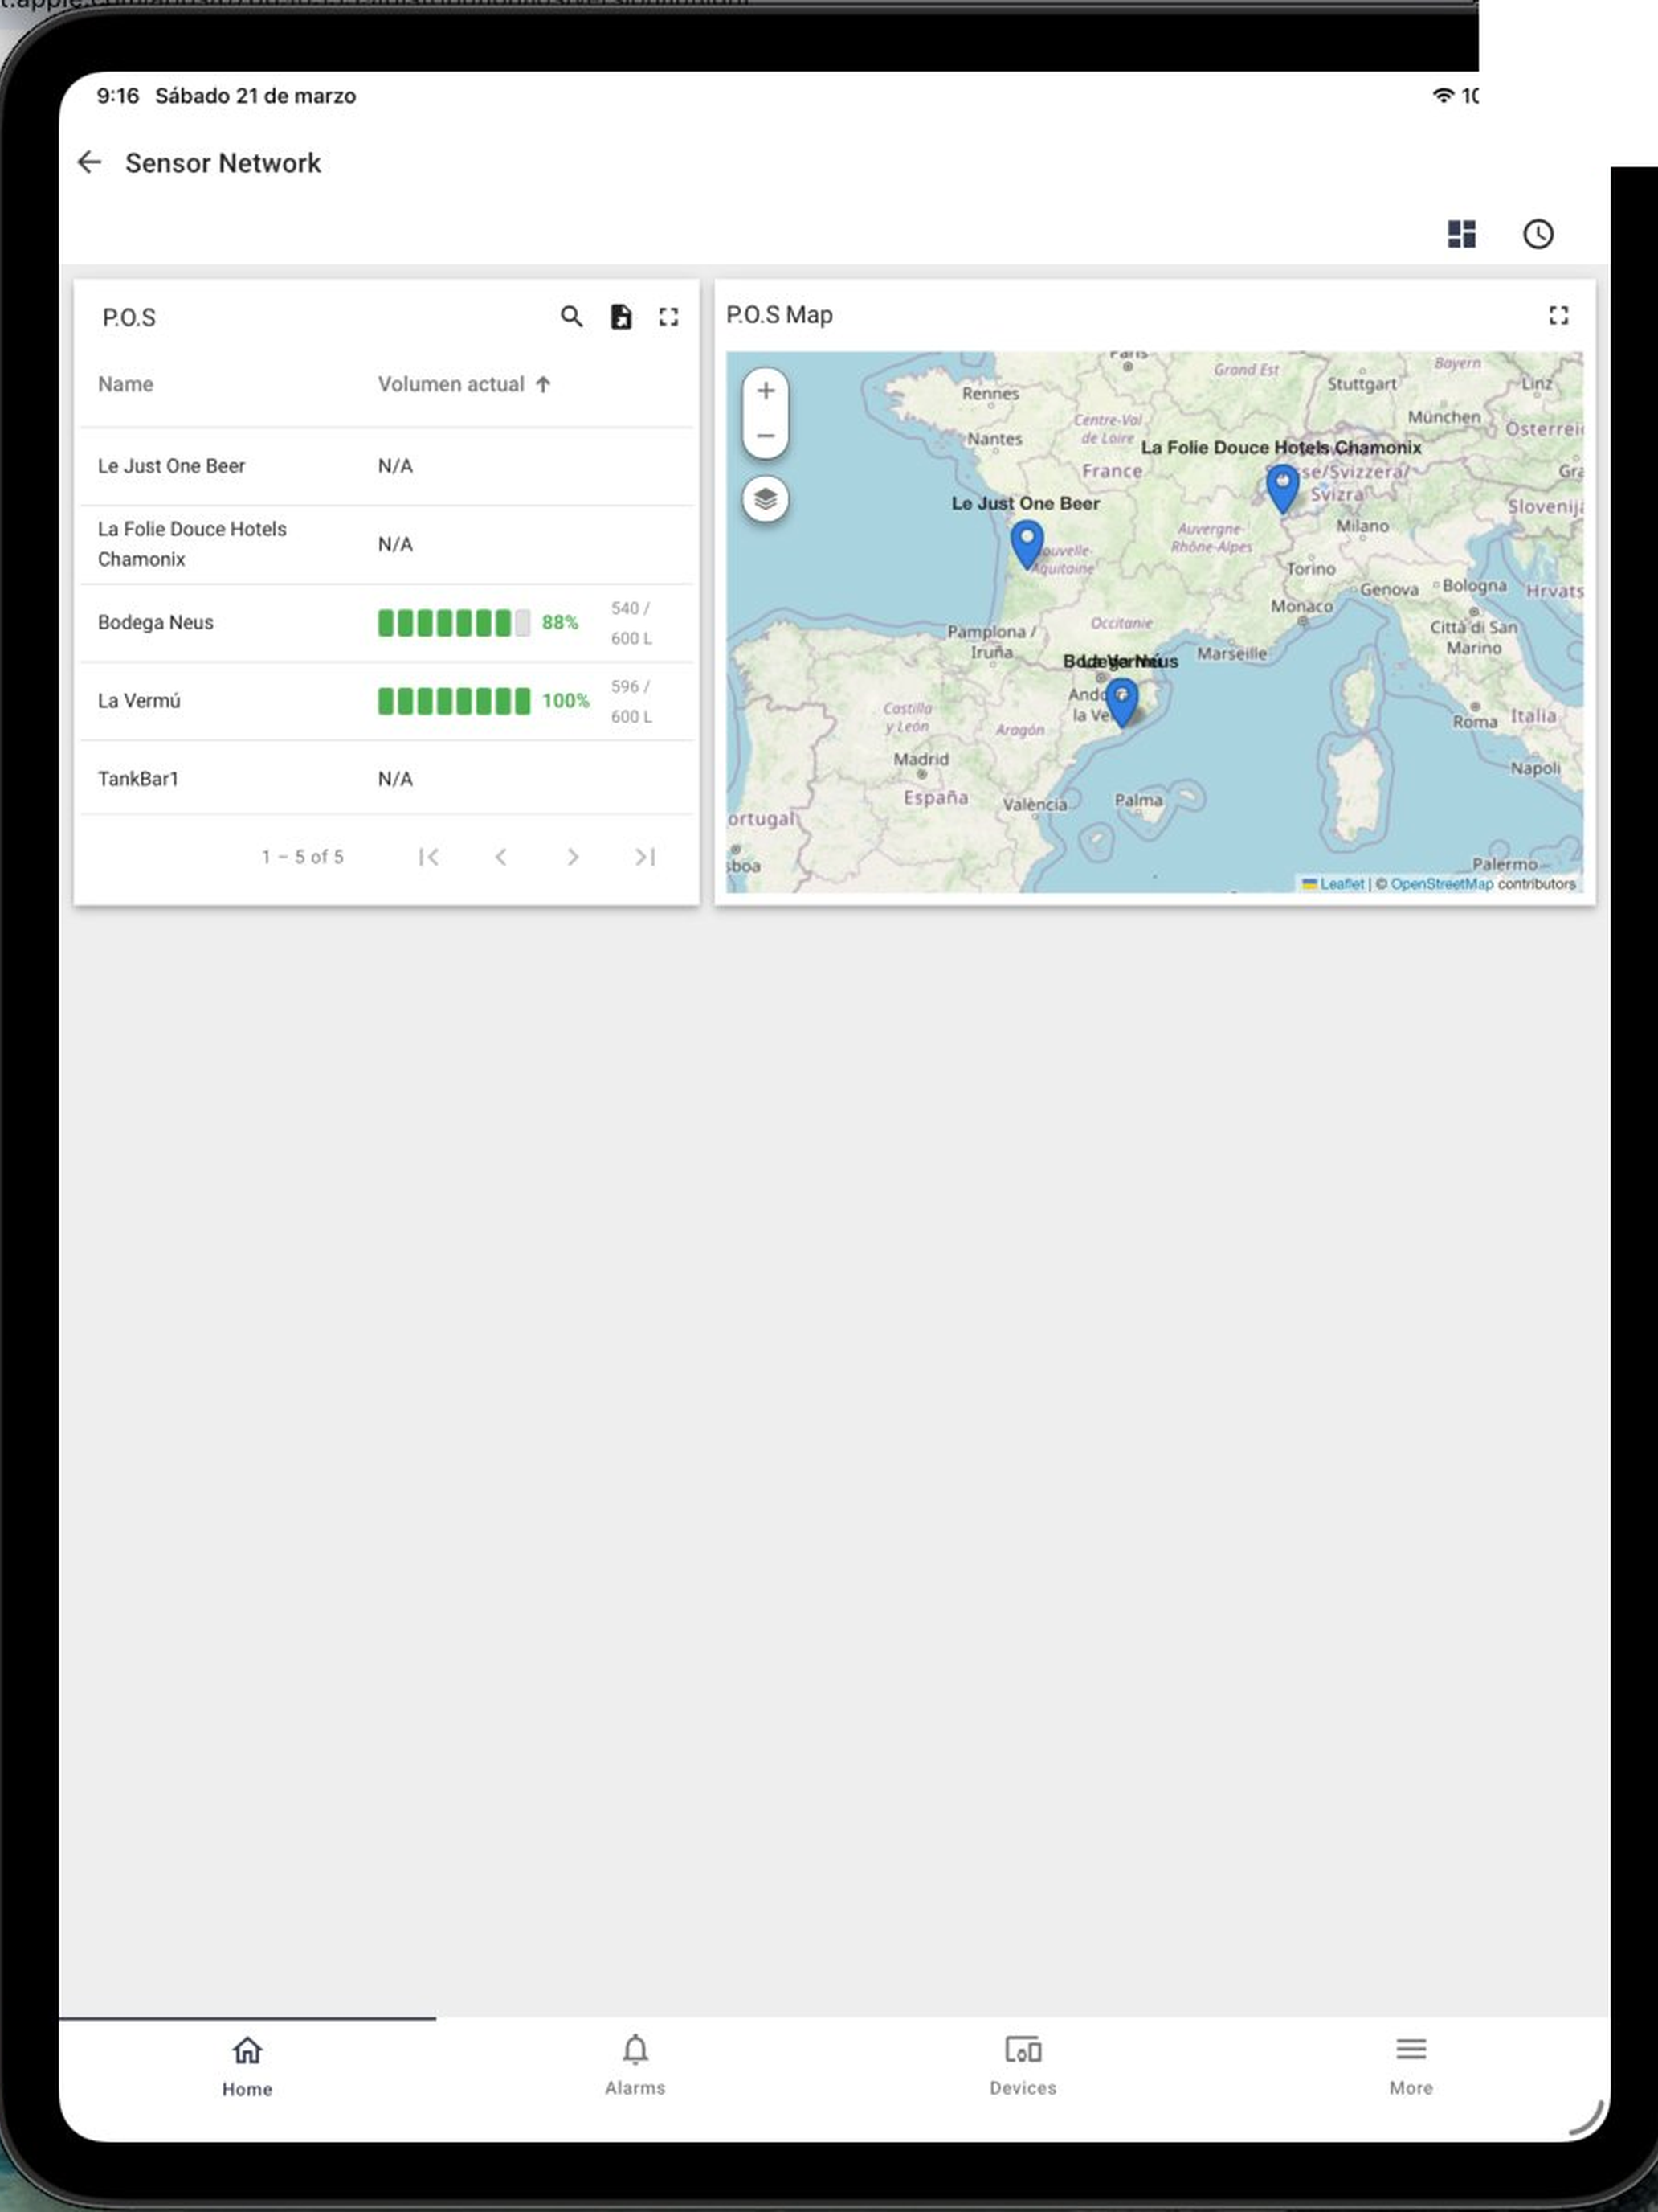Jump to first table page
The height and width of the screenshot is (2212, 1658).
429,857
